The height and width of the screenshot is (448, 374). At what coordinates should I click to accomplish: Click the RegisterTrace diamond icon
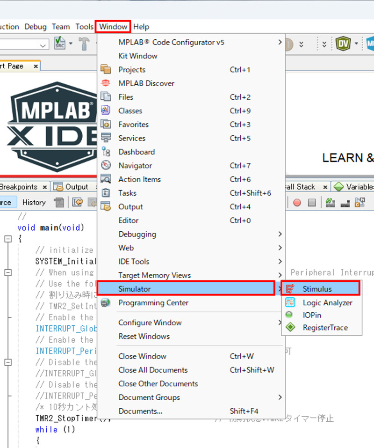click(x=290, y=328)
